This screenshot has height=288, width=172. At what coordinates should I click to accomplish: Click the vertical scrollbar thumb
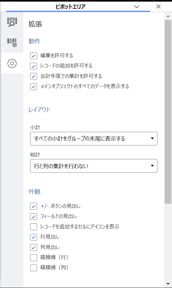(x=168, y=112)
